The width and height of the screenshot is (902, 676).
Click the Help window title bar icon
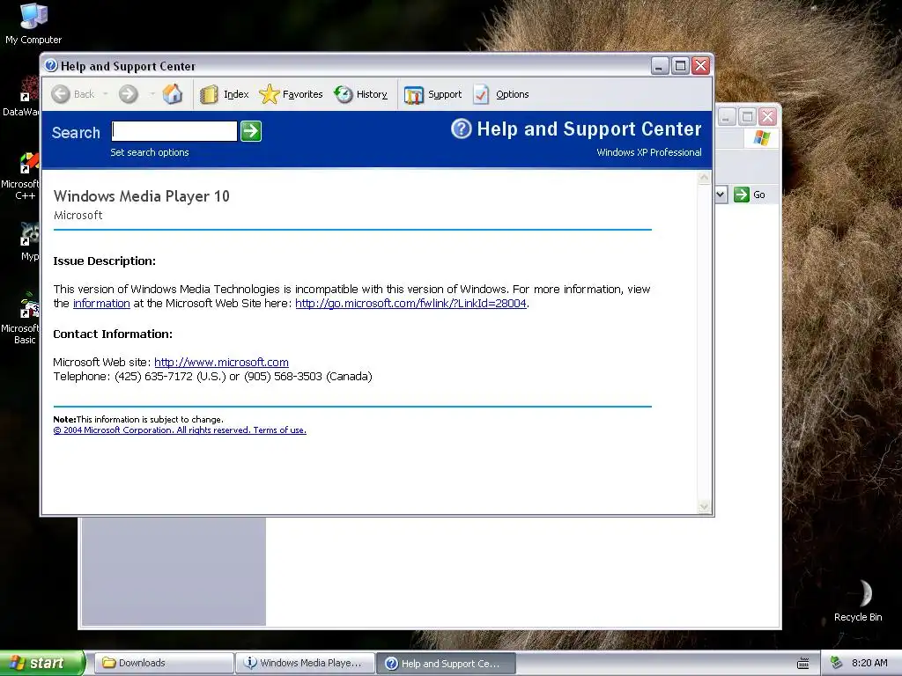(x=51, y=65)
